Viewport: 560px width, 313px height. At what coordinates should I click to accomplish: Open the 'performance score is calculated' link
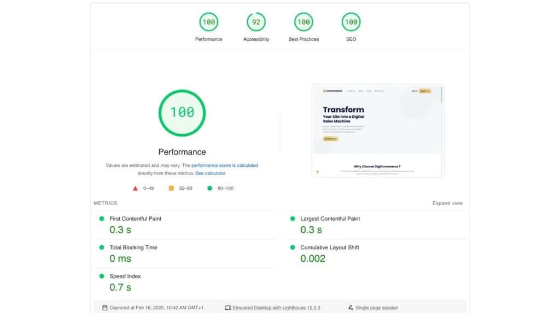pyautogui.click(x=225, y=165)
